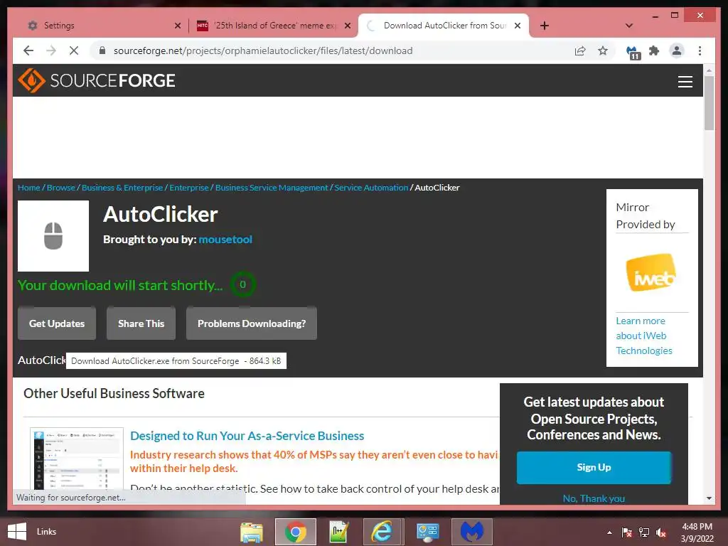
Task: Click Problems Downloading? button
Action: pos(252,323)
